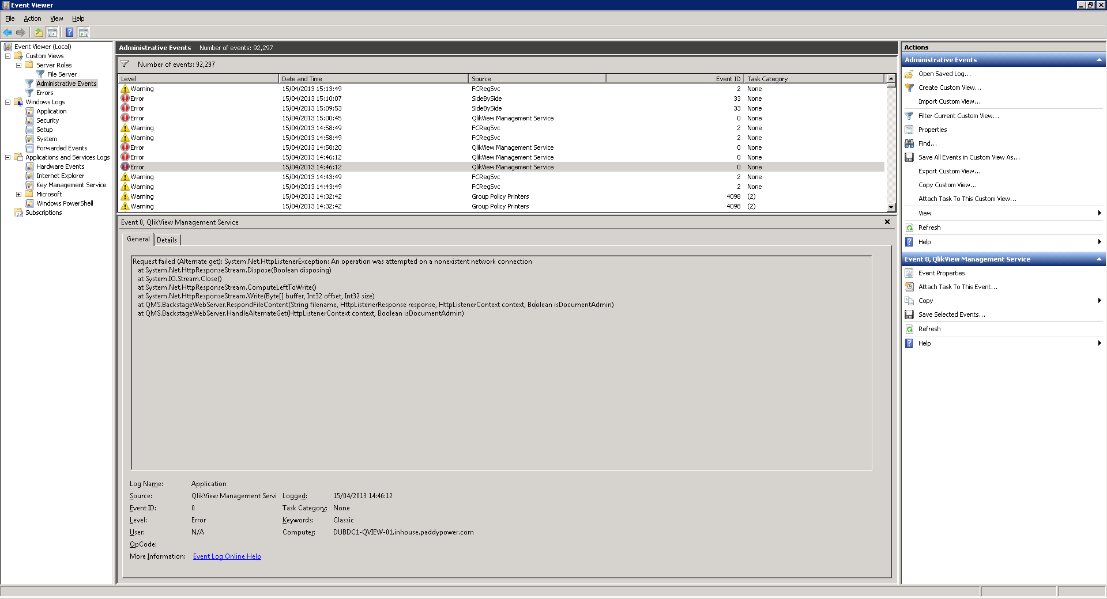Open the Event Log Online Help link
Viewport: 1107px width, 599px height.
pos(227,556)
